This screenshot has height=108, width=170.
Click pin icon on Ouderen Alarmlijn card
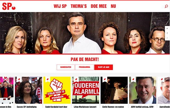coord(76,79)
